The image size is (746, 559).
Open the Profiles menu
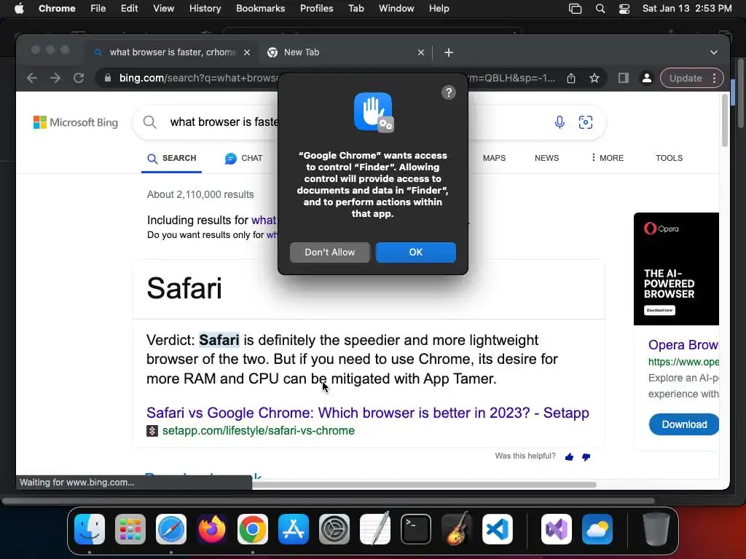(x=316, y=9)
